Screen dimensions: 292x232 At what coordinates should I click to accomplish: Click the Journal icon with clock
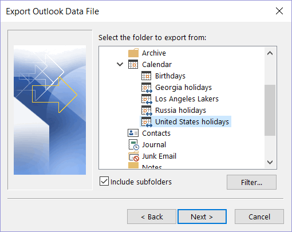pos(133,144)
